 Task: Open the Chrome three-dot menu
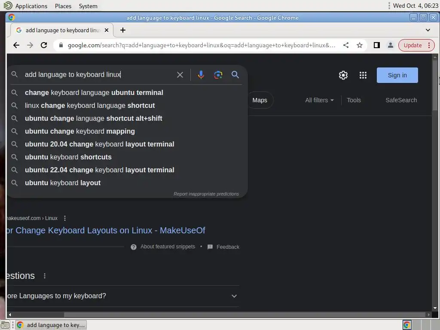click(429, 45)
